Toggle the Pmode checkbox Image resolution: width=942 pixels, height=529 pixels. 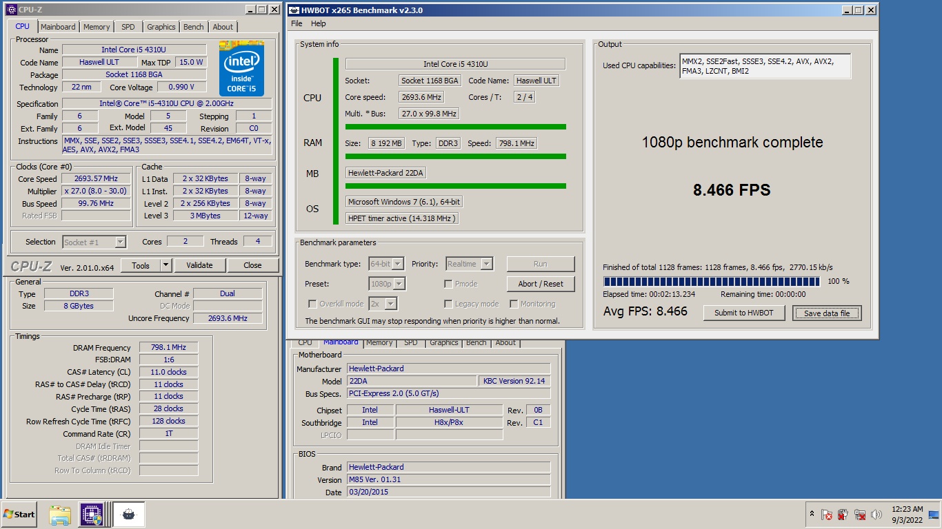pyautogui.click(x=449, y=284)
